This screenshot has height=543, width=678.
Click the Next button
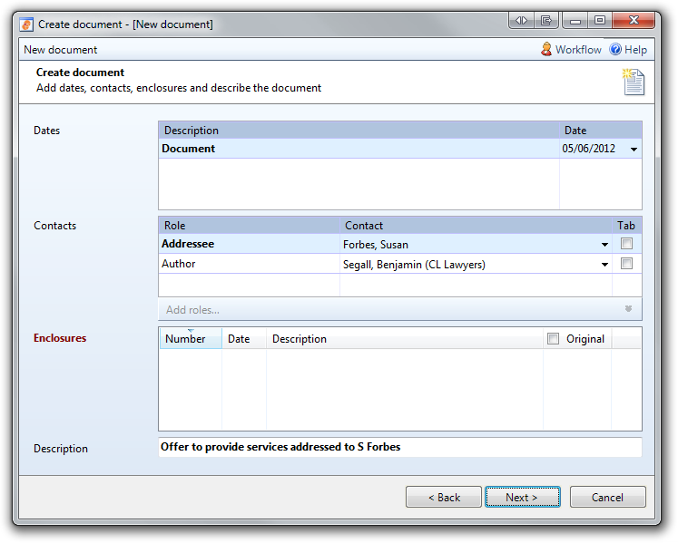pos(522,497)
